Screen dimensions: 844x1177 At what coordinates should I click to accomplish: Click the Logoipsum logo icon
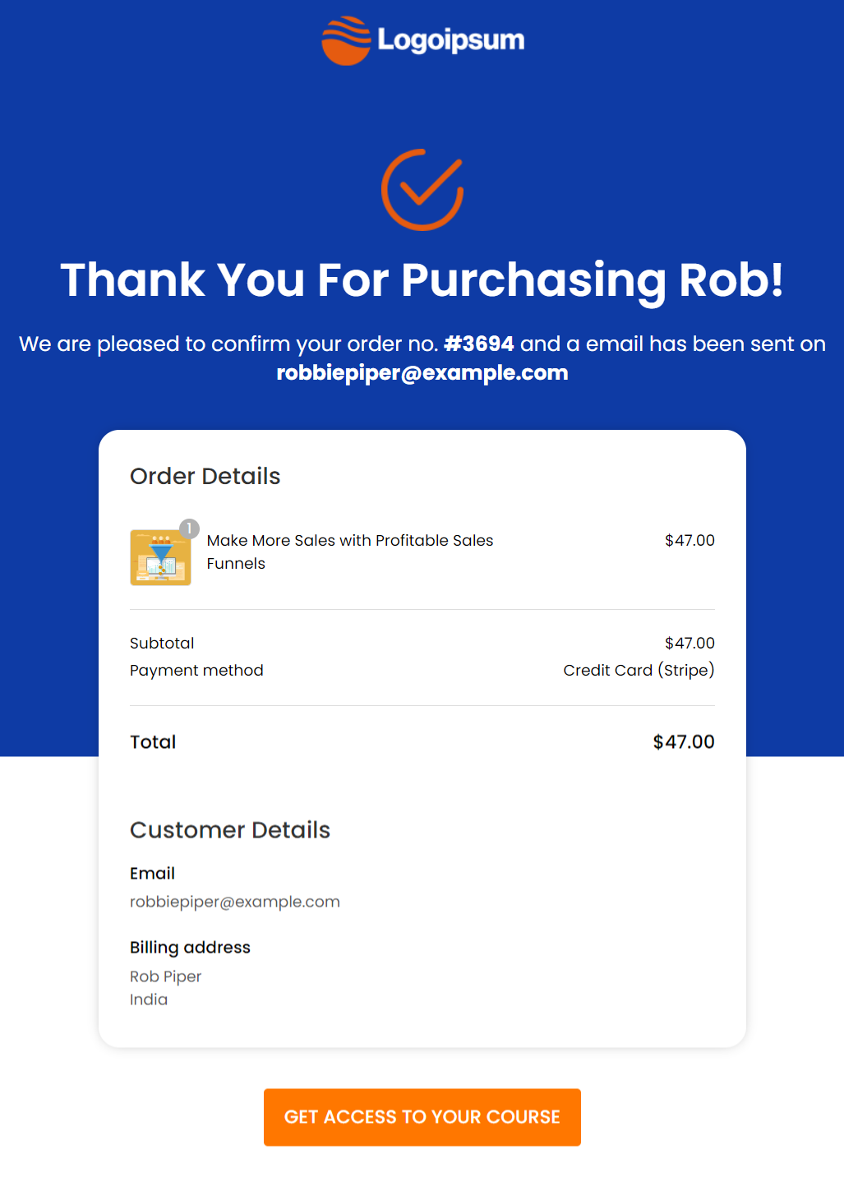coord(346,40)
